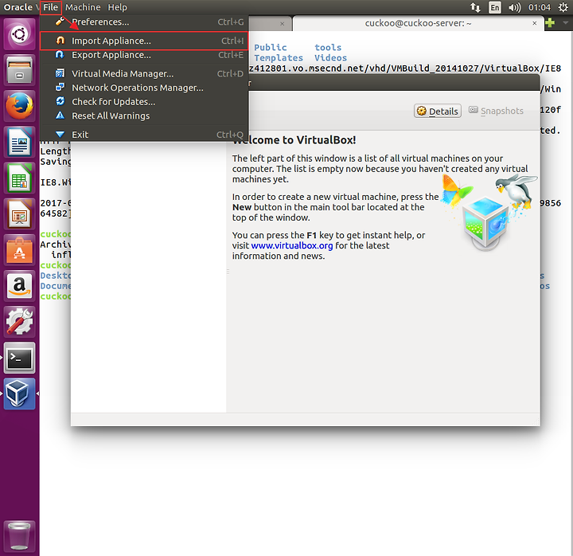Image resolution: width=573 pixels, height=556 pixels.
Task: Select Export Appliance menu entry
Action: [144, 55]
